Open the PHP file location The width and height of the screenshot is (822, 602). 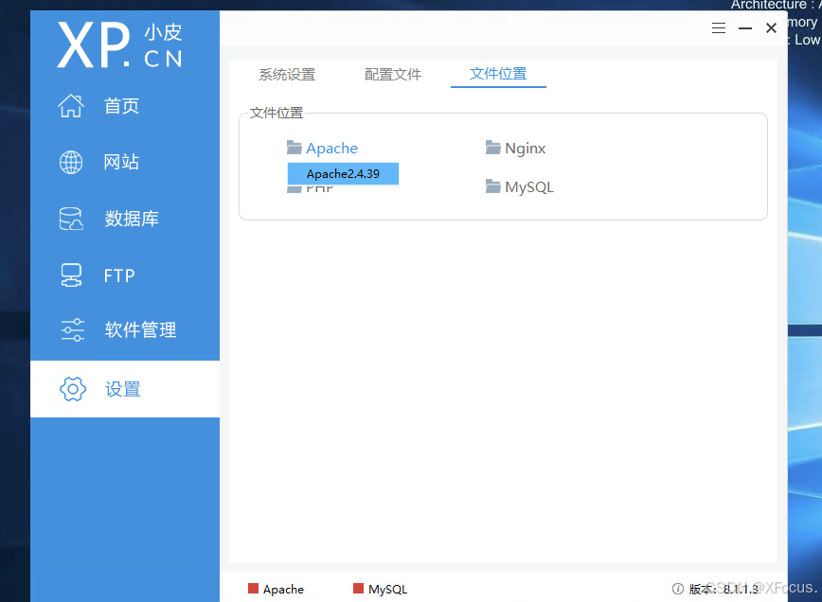[320, 189]
